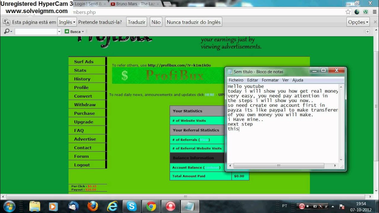Switch to Chrome on the taskbar
This screenshot has width=379, height=213.
point(151,206)
